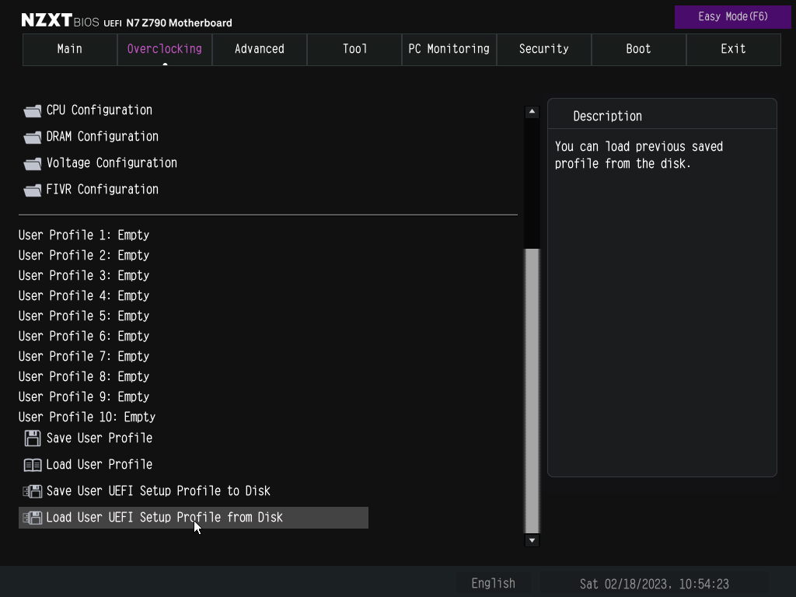Select the Voltage Configuration folder icon
The width and height of the screenshot is (796, 597).
(x=33, y=164)
